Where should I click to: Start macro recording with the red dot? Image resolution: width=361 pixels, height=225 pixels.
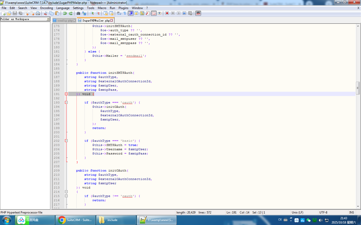tap(167, 13)
